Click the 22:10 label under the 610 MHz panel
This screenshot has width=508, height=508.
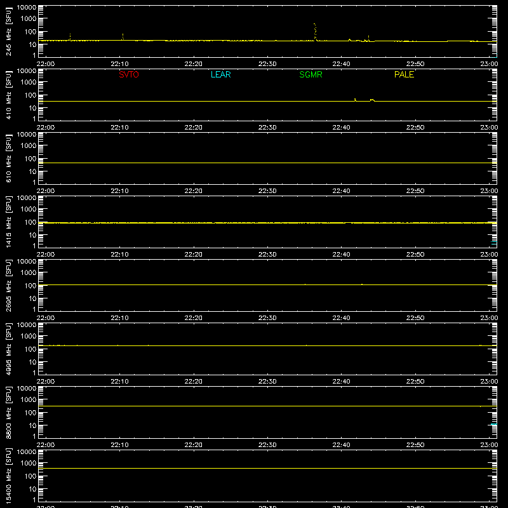pos(119,191)
